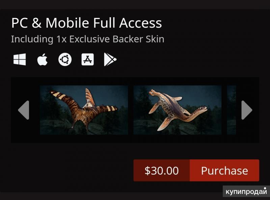Click the PC & Mobile Full Access heading
270x200 pixels.
86,23
